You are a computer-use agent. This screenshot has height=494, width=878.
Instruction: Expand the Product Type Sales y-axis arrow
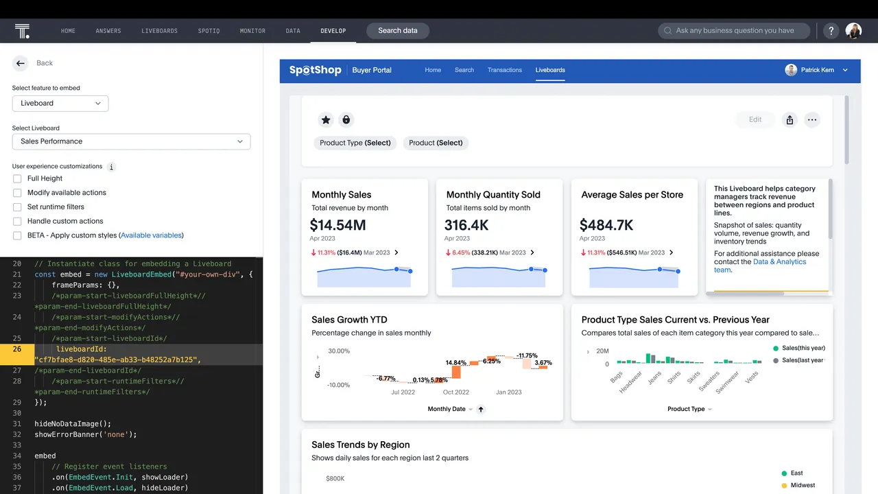(588, 352)
